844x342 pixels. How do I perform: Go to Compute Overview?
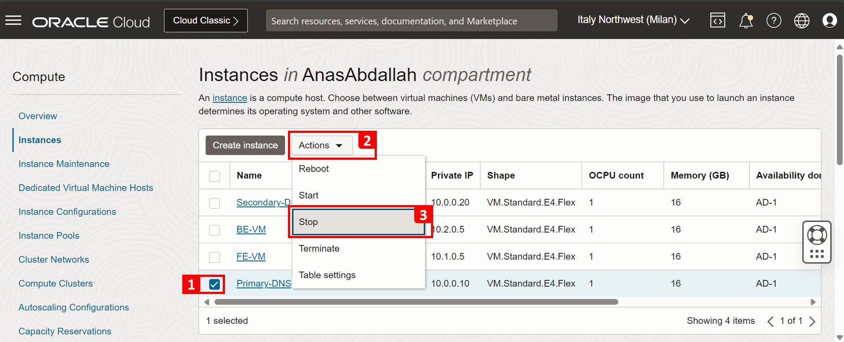click(38, 116)
